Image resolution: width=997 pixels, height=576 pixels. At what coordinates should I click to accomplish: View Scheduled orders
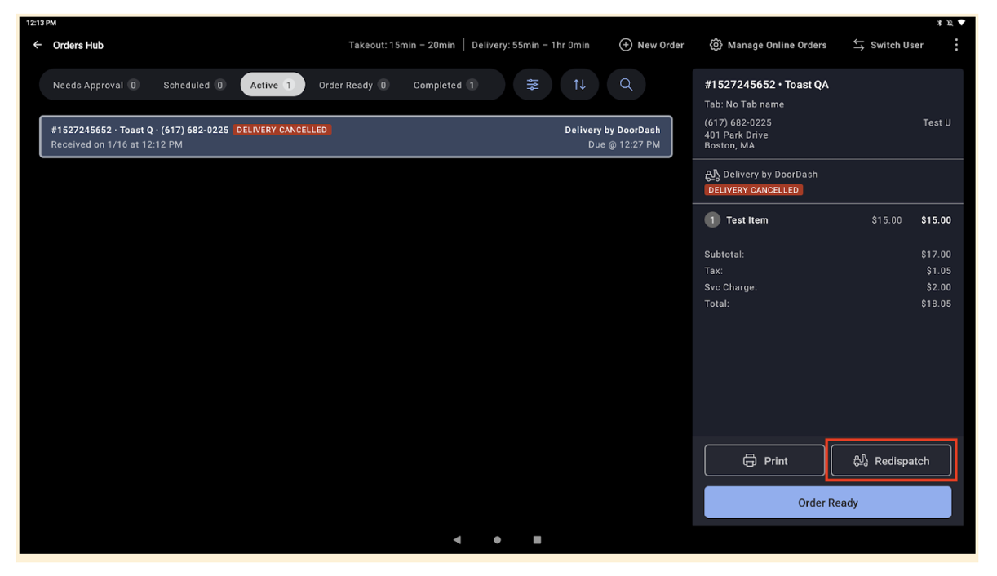(193, 84)
